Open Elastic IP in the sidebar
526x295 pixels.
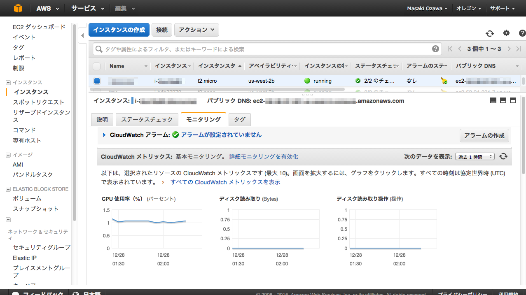[25, 258]
